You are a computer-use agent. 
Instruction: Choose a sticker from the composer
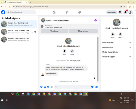[48, 87]
